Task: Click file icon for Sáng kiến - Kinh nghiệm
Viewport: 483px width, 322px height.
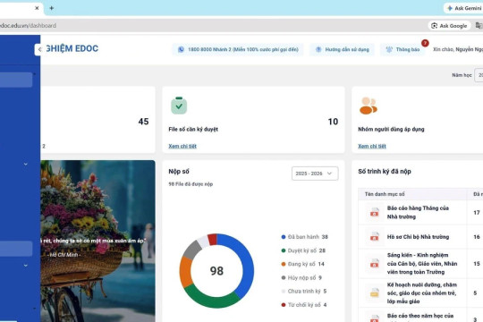Action: (374, 264)
